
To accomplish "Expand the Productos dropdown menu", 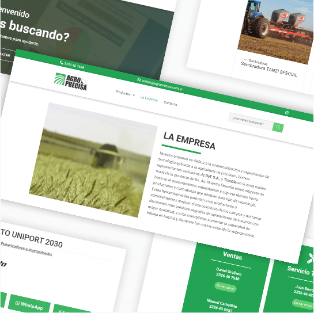I will tap(125, 93).
